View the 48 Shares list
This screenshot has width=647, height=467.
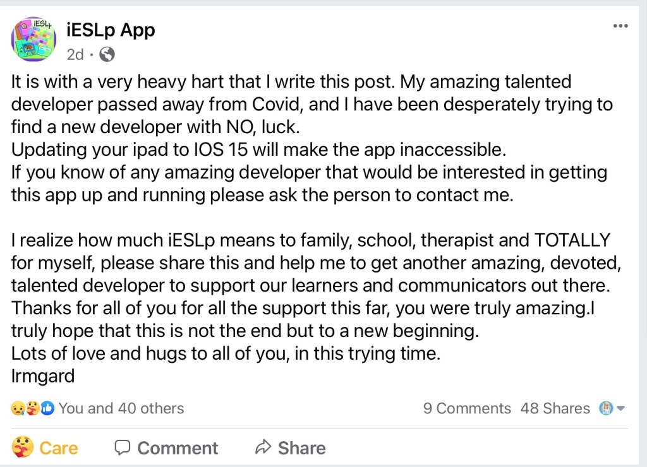tap(555, 409)
